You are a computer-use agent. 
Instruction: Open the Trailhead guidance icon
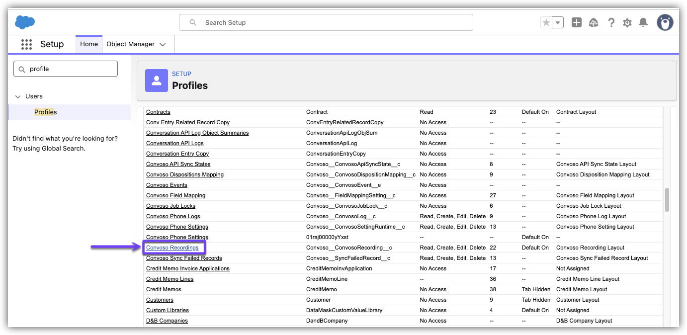point(594,22)
